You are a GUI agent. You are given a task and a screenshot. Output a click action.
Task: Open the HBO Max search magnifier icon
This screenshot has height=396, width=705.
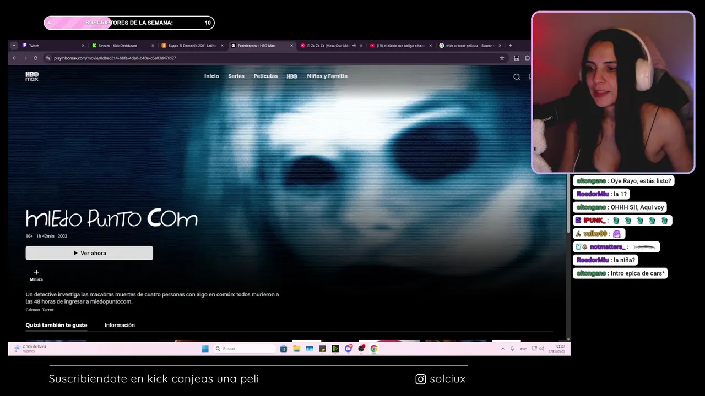517,76
